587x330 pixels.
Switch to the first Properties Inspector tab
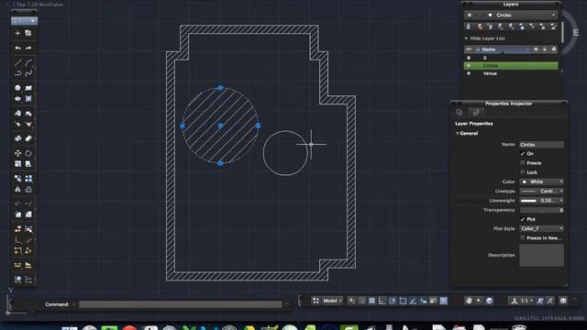[460, 113]
